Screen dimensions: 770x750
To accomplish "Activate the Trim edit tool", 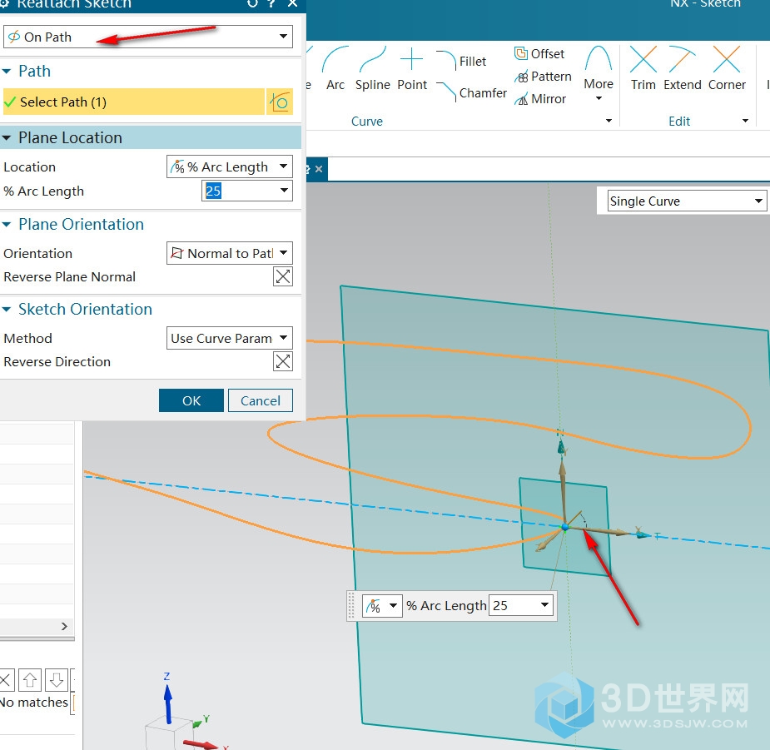I will pyautogui.click(x=643, y=68).
